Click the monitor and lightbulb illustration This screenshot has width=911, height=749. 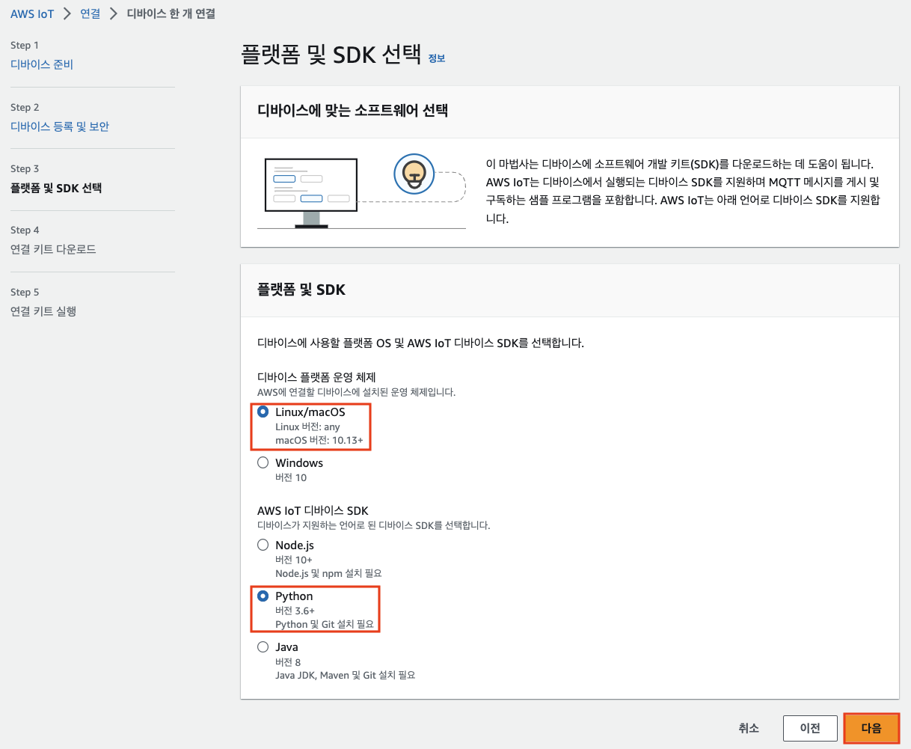pyautogui.click(x=361, y=191)
